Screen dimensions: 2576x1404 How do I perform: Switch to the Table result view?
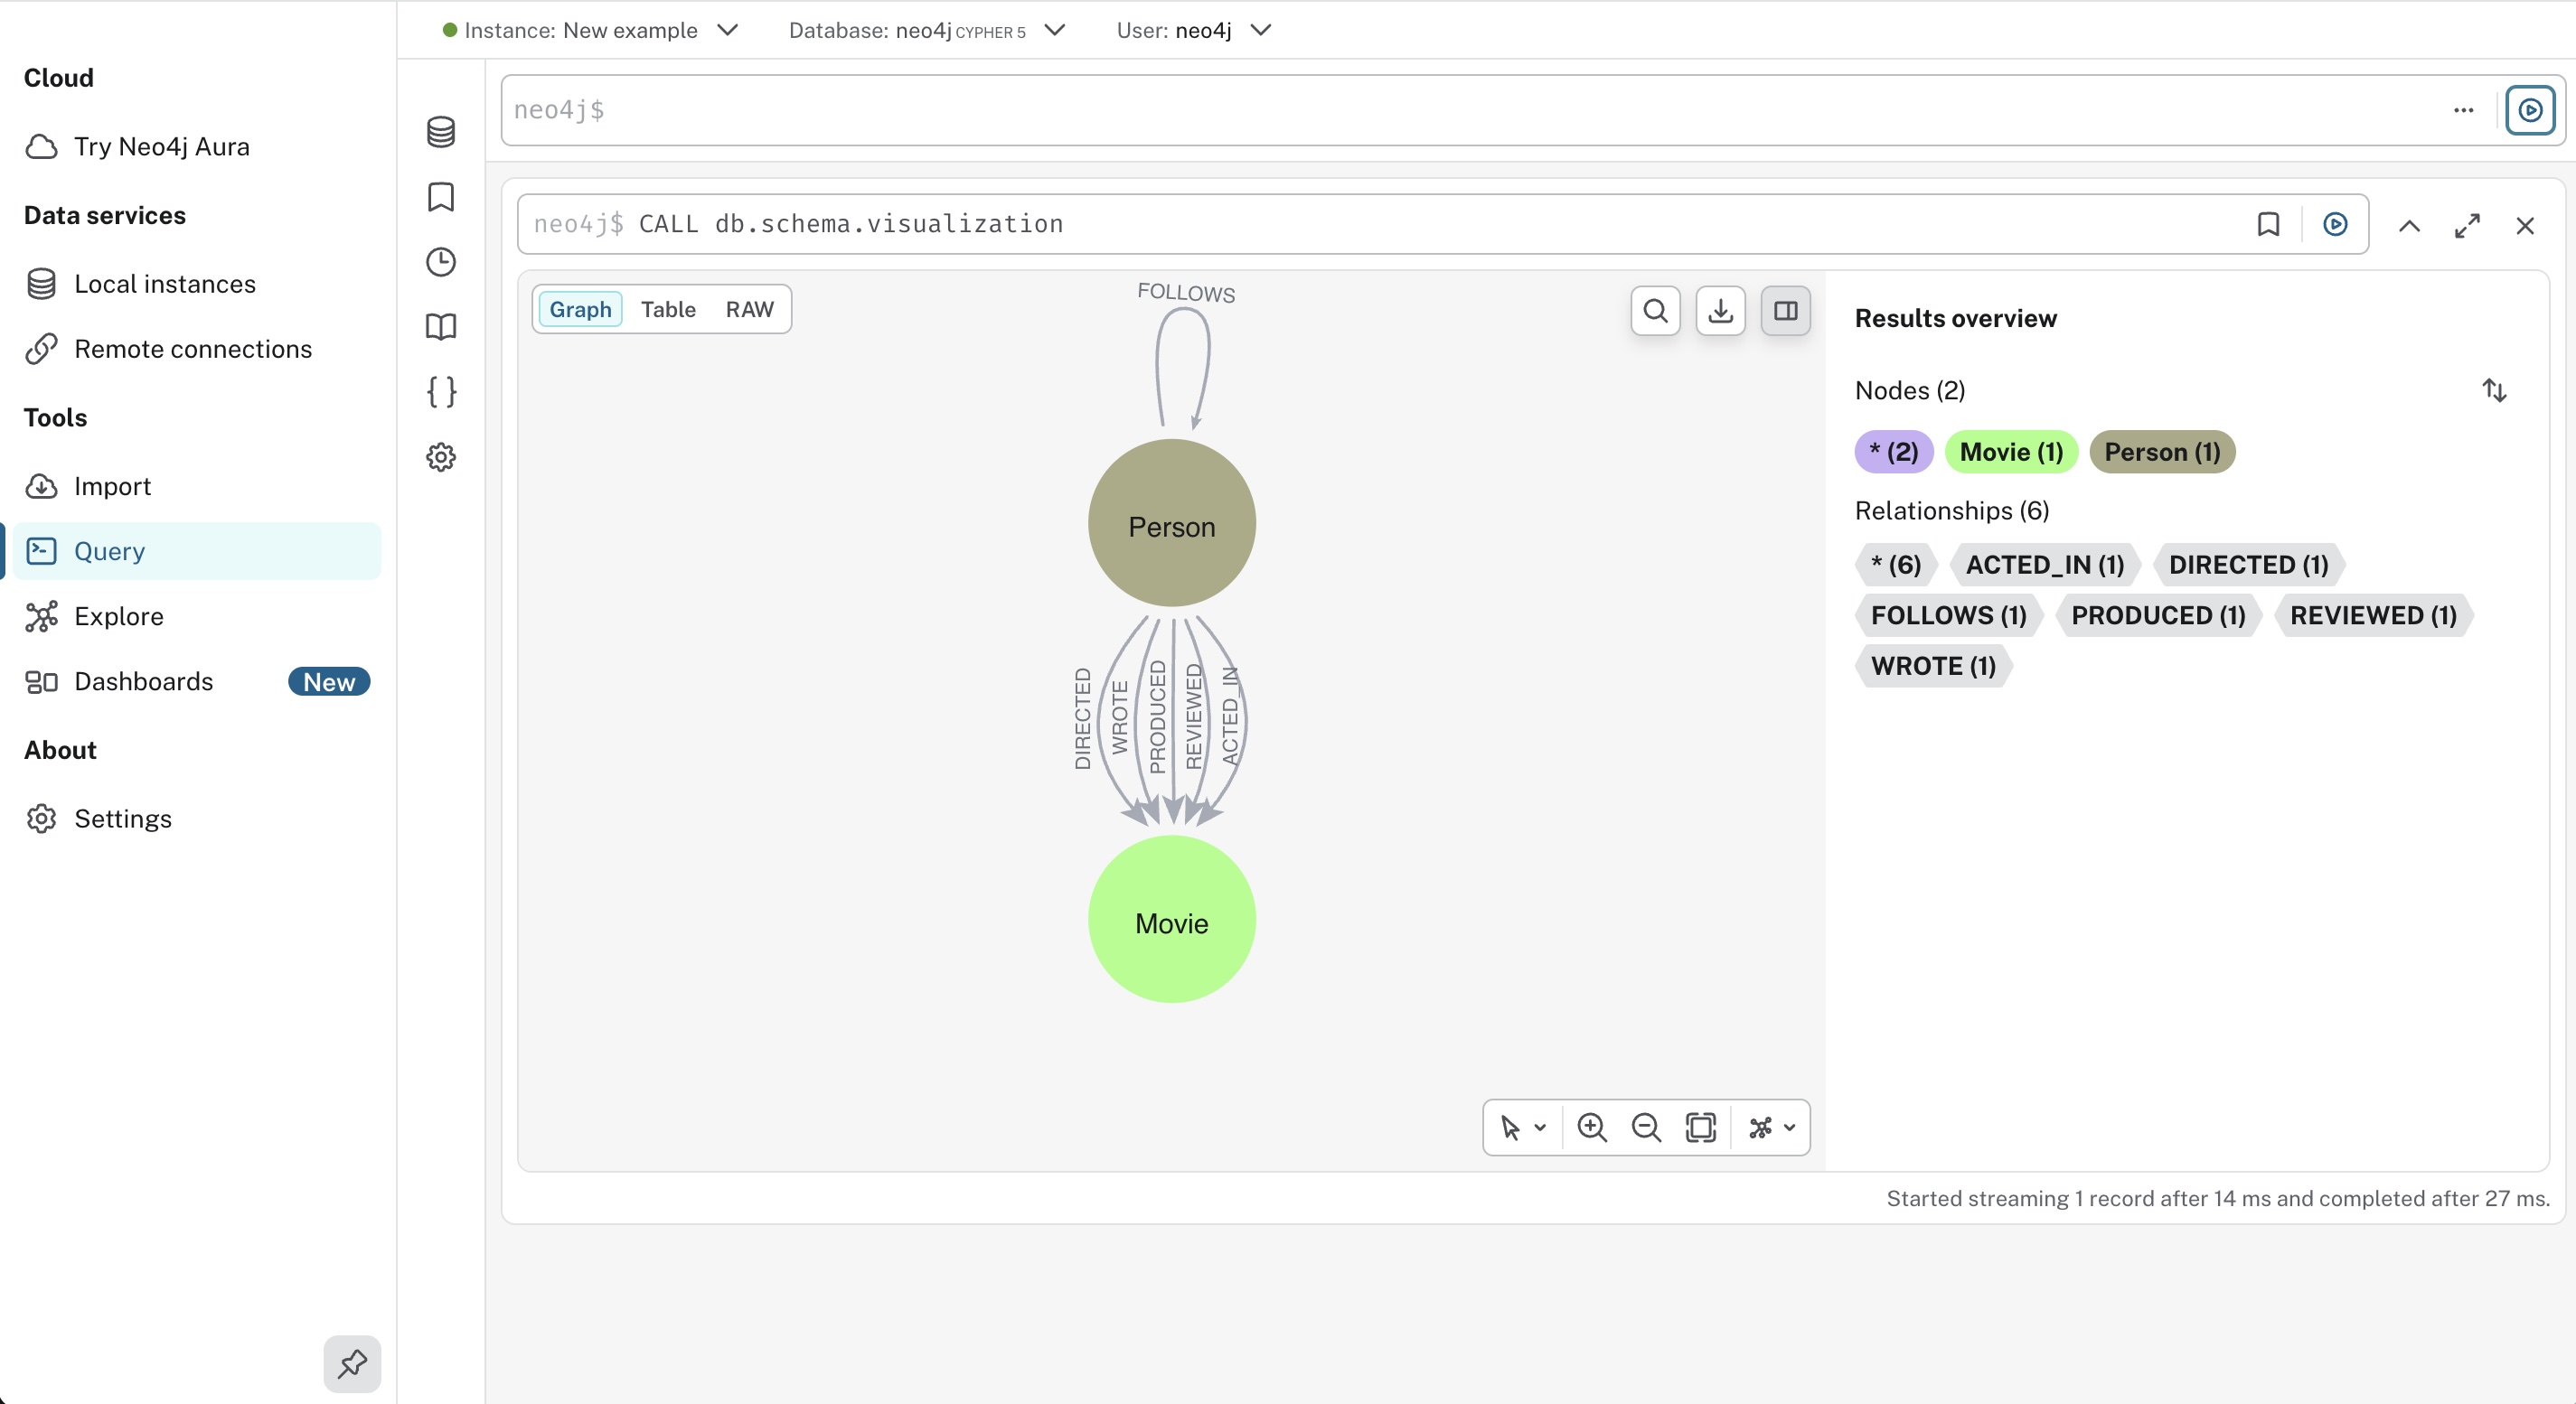click(668, 310)
